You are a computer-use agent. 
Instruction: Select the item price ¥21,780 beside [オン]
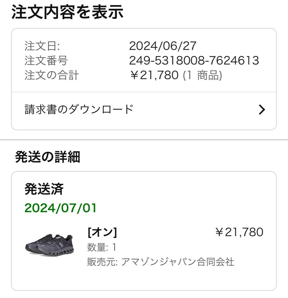coord(239,232)
